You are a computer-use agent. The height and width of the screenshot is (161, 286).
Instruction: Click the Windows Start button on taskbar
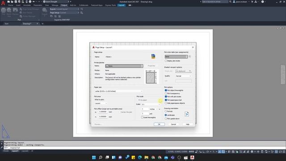(94, 157)
